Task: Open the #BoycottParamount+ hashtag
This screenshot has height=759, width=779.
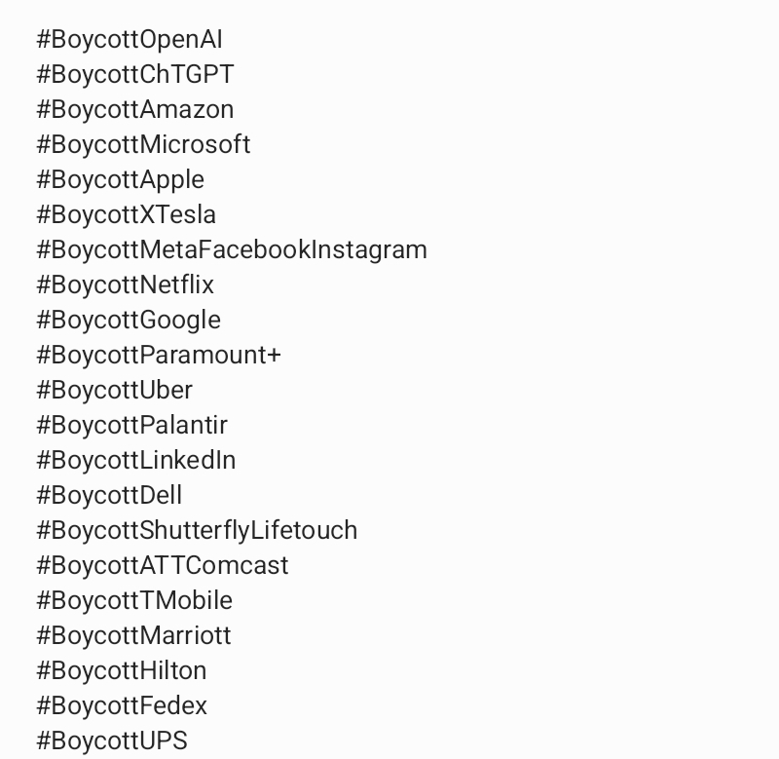Action: point(159,356)
